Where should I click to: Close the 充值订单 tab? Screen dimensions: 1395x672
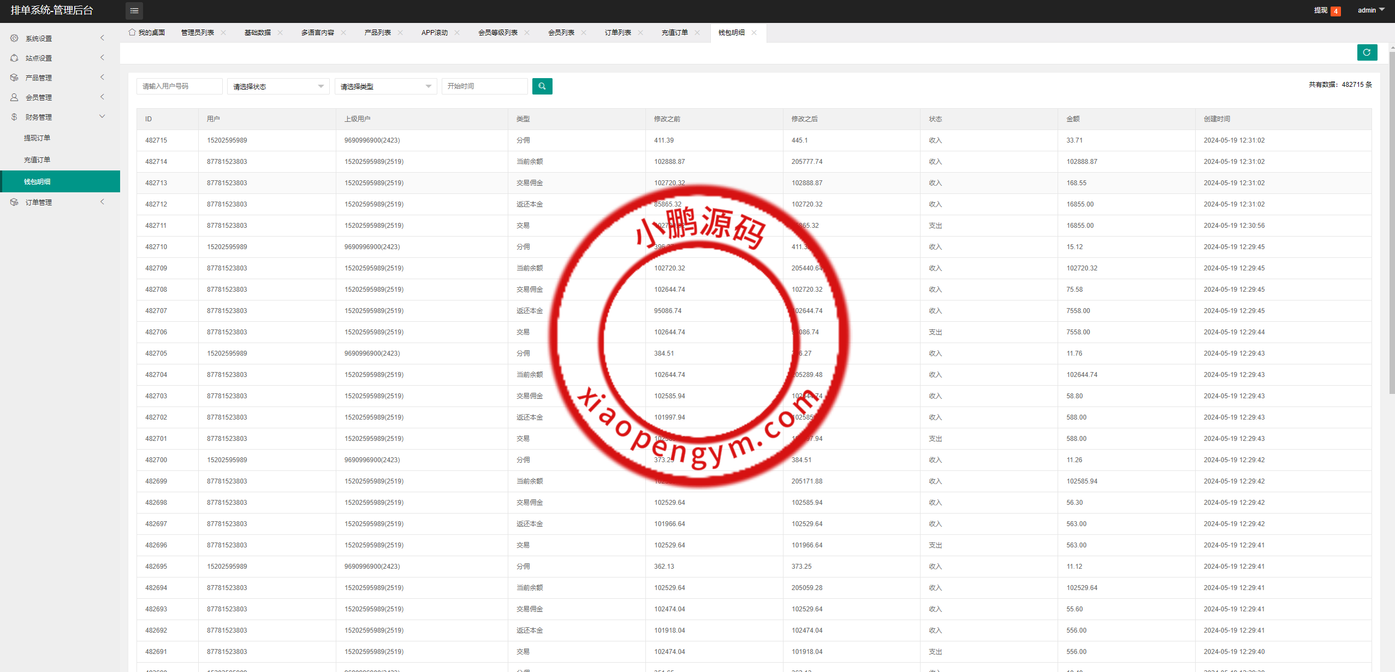pos(697,33)
